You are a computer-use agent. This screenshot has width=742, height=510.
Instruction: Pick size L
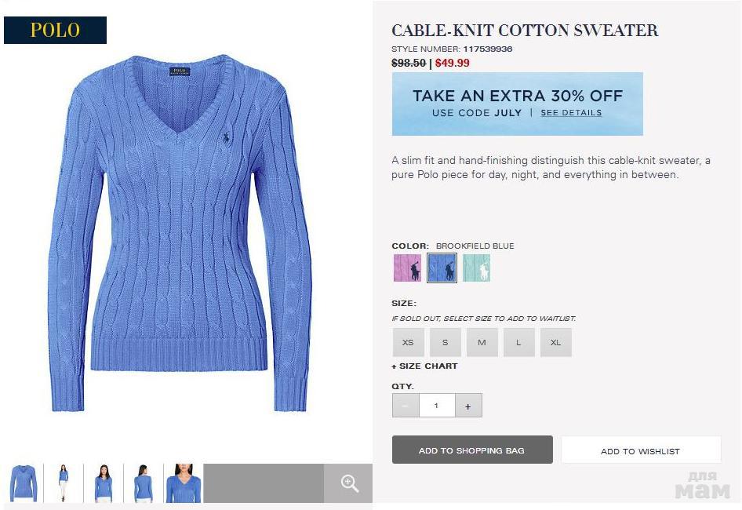(518, 343)
